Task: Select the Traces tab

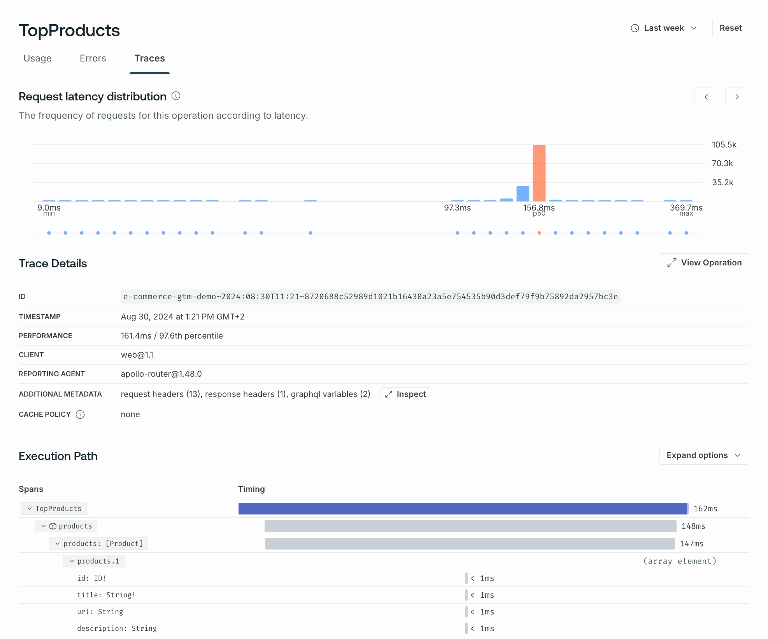Action: [x=149, y=58]
